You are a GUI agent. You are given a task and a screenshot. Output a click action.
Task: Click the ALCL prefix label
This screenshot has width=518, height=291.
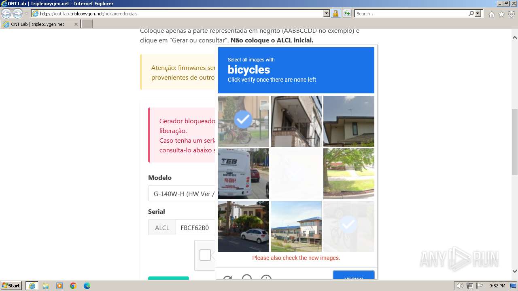point(162,228)
